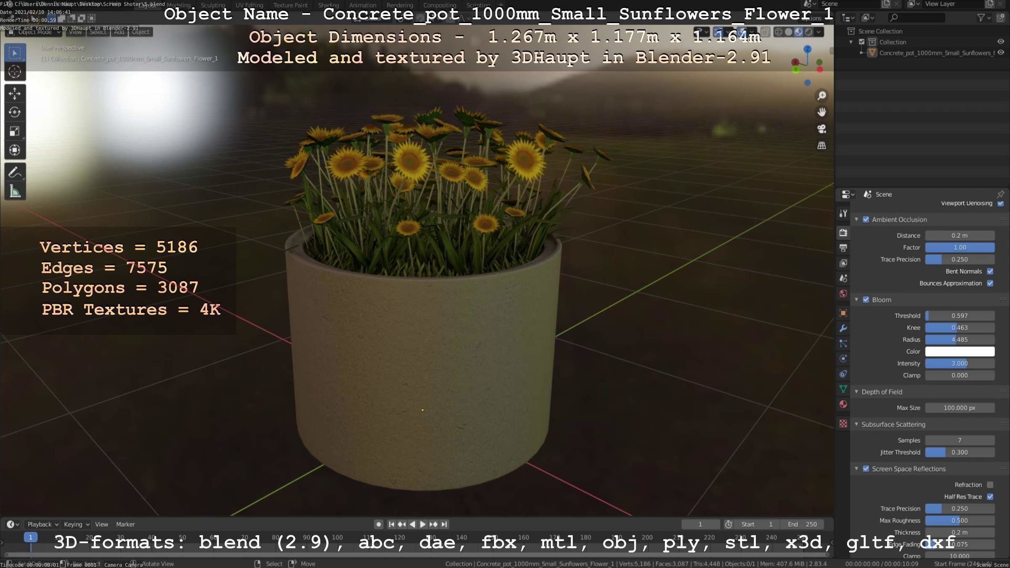Open the Modifiers wrench tab

click(843, 328)
